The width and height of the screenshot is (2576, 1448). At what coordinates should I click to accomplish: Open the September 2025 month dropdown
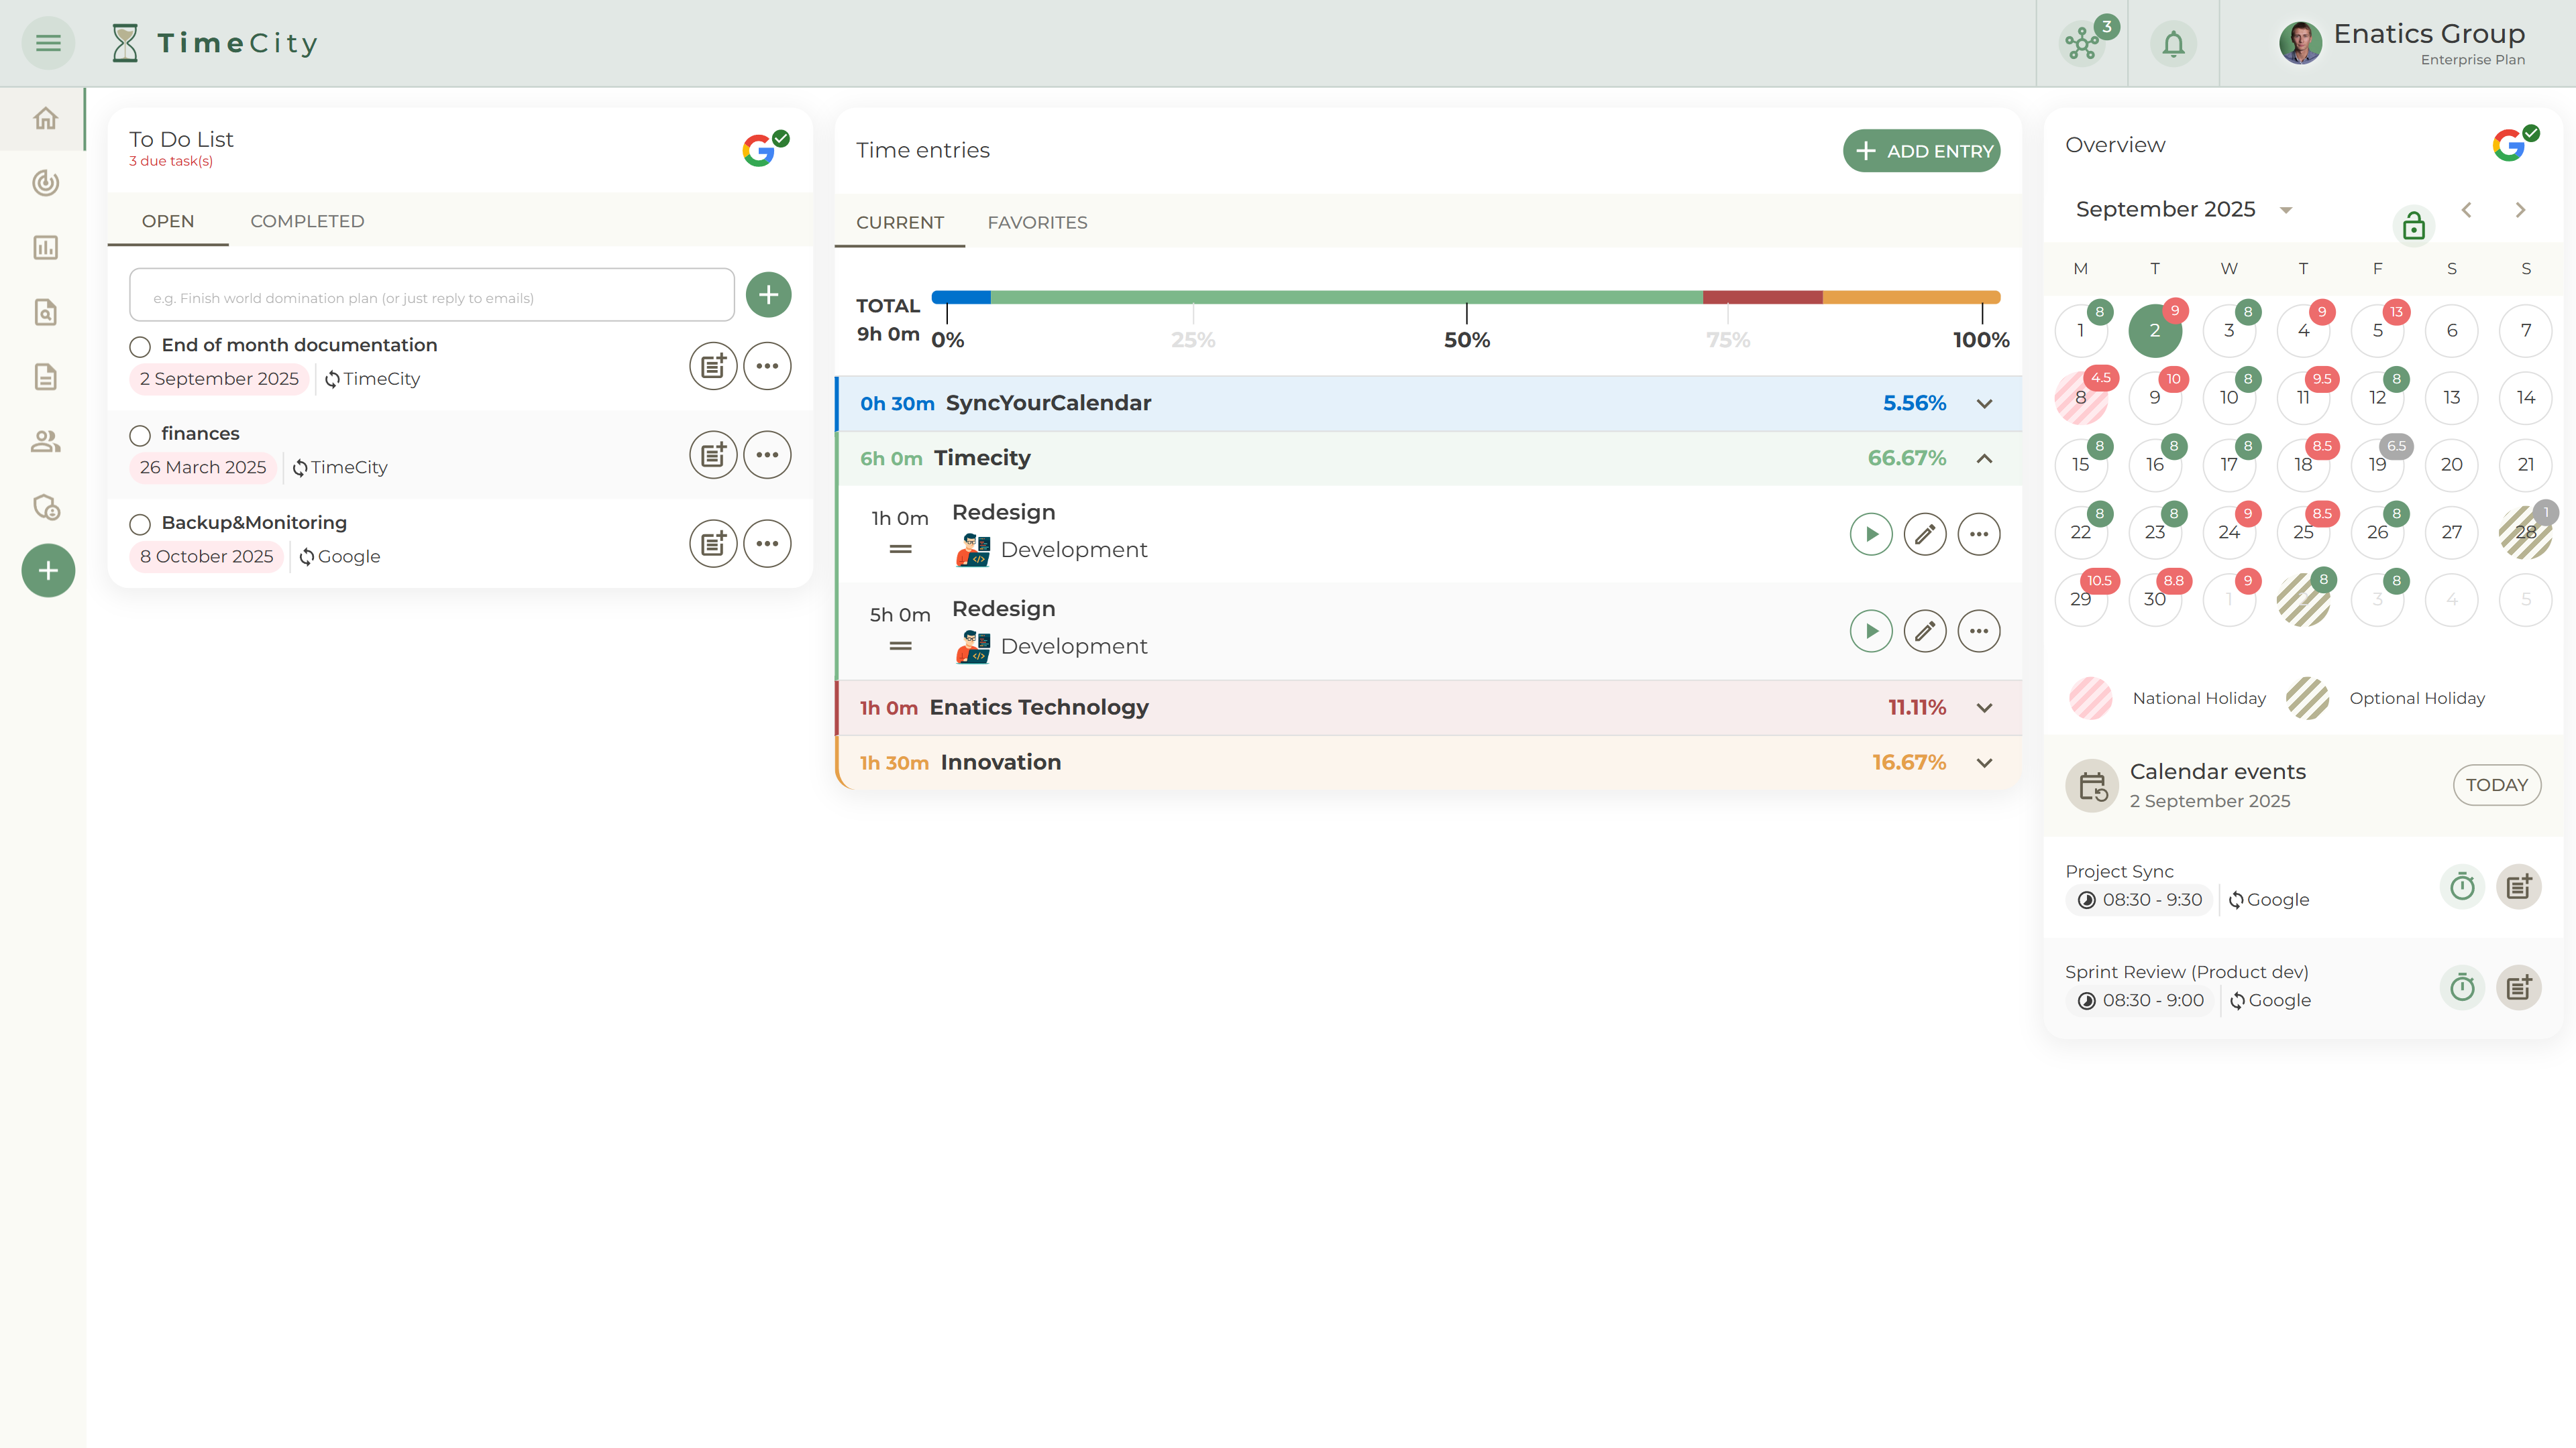coord(2285,210)
